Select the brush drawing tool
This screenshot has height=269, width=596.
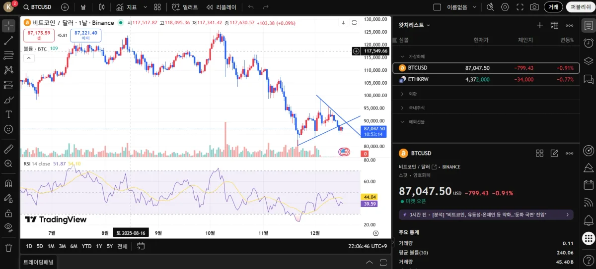coord(8,100)
